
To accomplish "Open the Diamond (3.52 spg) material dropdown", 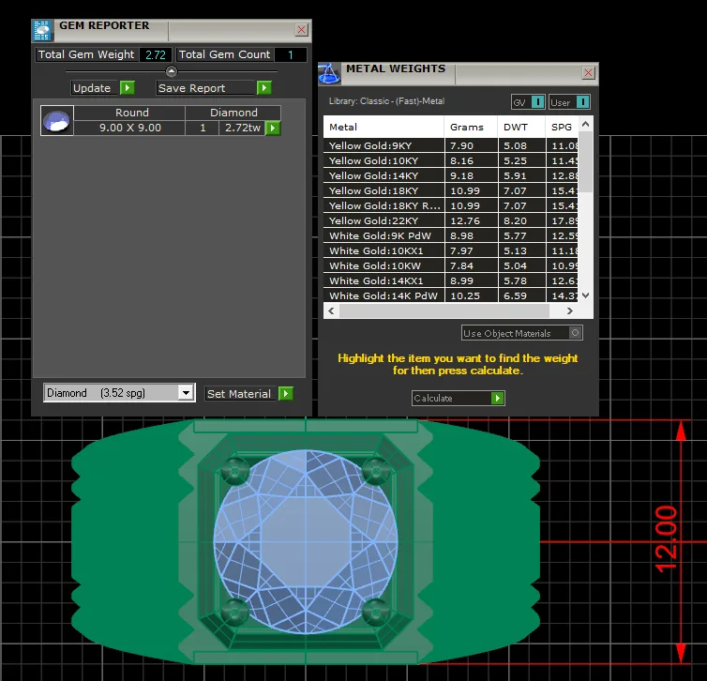I will click(x=186, y=393).
